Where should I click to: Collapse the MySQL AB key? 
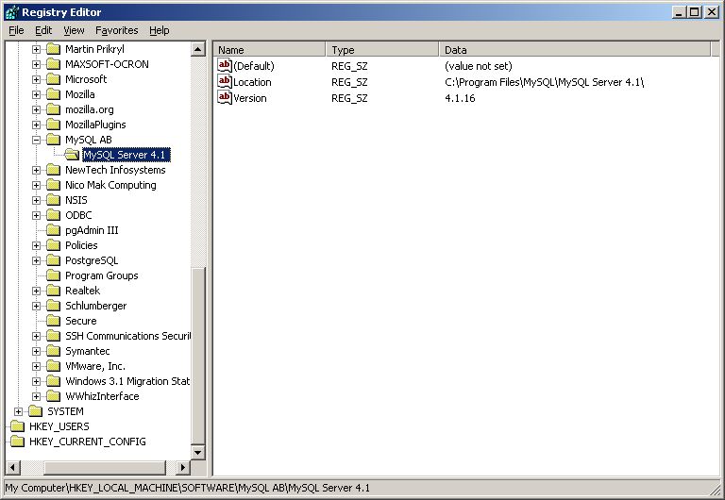(37, 140)
